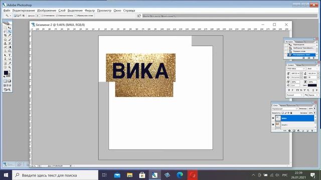The image size is (321, 180).
Task: Toggle the Anti-aliased checkbox in options bar
Action: (x=42, y=15)
